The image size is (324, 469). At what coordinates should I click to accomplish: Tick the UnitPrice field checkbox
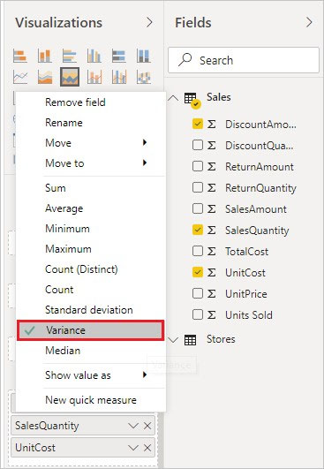(x=198, y=293)
